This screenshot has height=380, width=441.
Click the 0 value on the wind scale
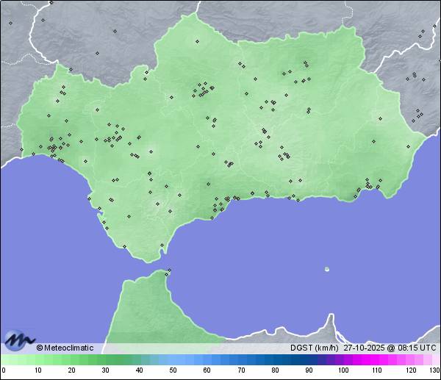4,370
